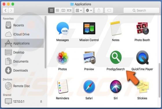This screenshot has height=109, width=162.
Task: Click the Mission Control name label
Action: (89, 40)
